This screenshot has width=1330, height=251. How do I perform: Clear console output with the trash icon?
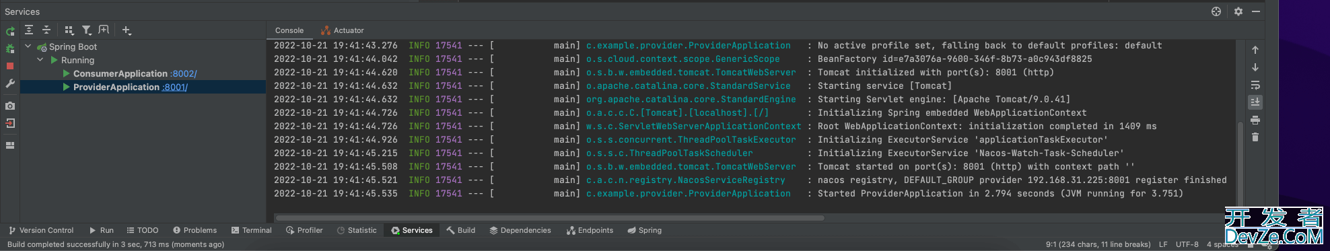pyautogui.click(x=1255, y=137)
